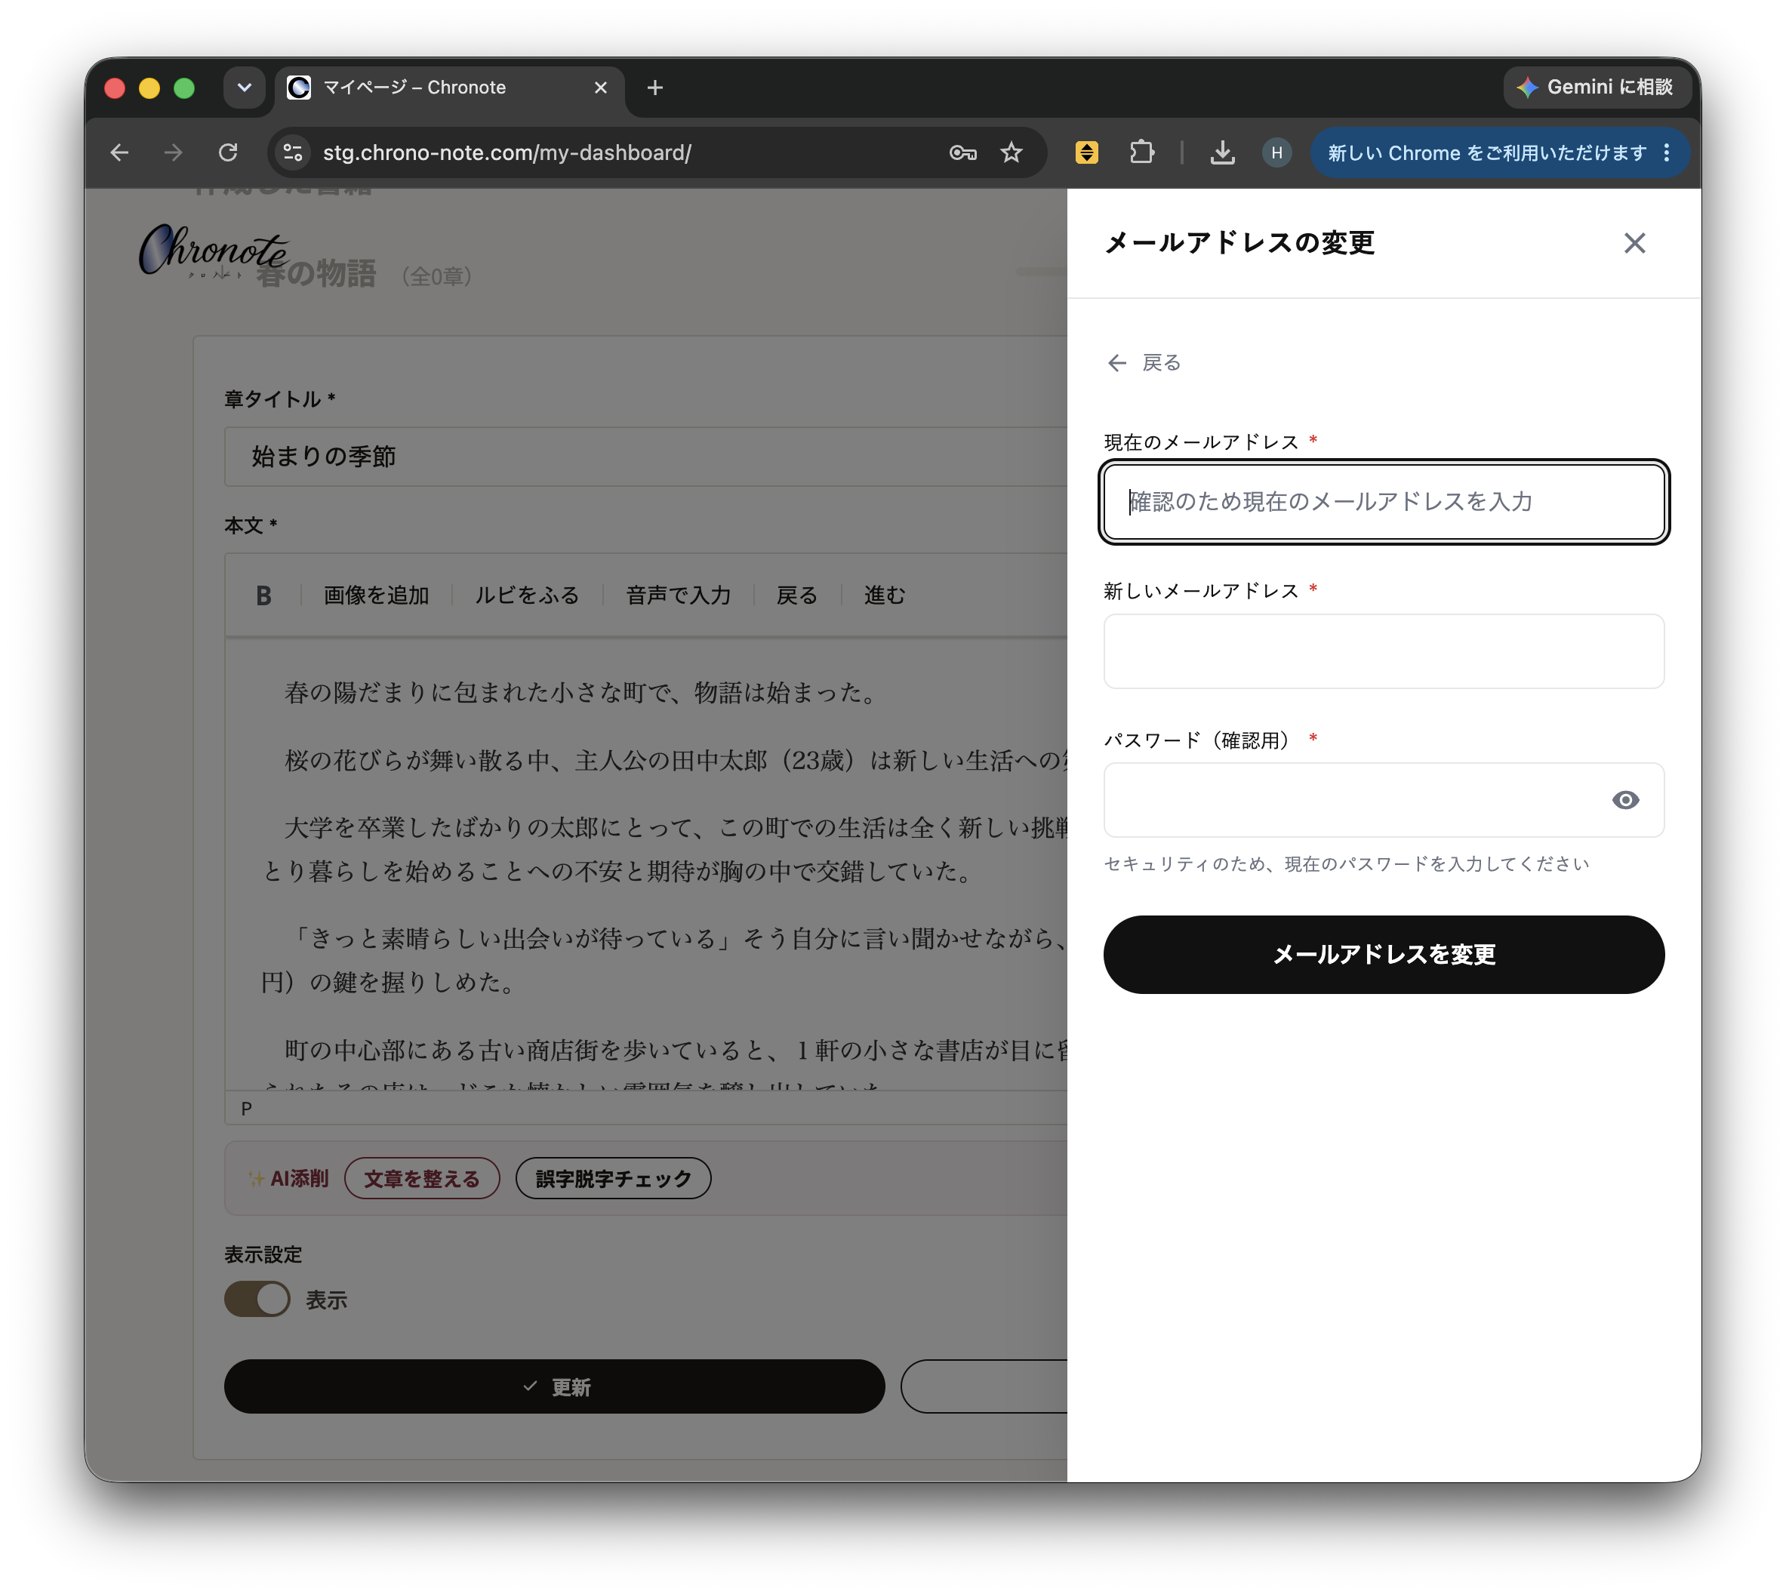Click helper text セキュリティのため、現在のパスワードを入力してください
The image size is (1786, 1594).
[x=1346, y=863]
